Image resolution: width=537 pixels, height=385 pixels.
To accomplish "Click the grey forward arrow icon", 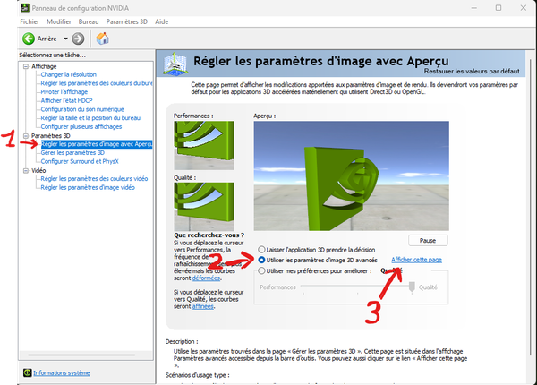I will (78, 38).
